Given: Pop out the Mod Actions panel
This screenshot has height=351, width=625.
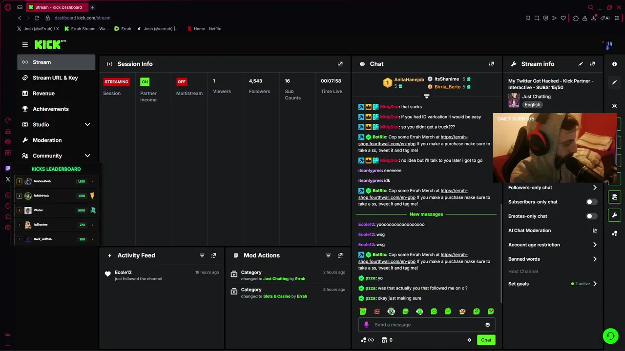Looking at the screenshot, I should tap(340, 255).
